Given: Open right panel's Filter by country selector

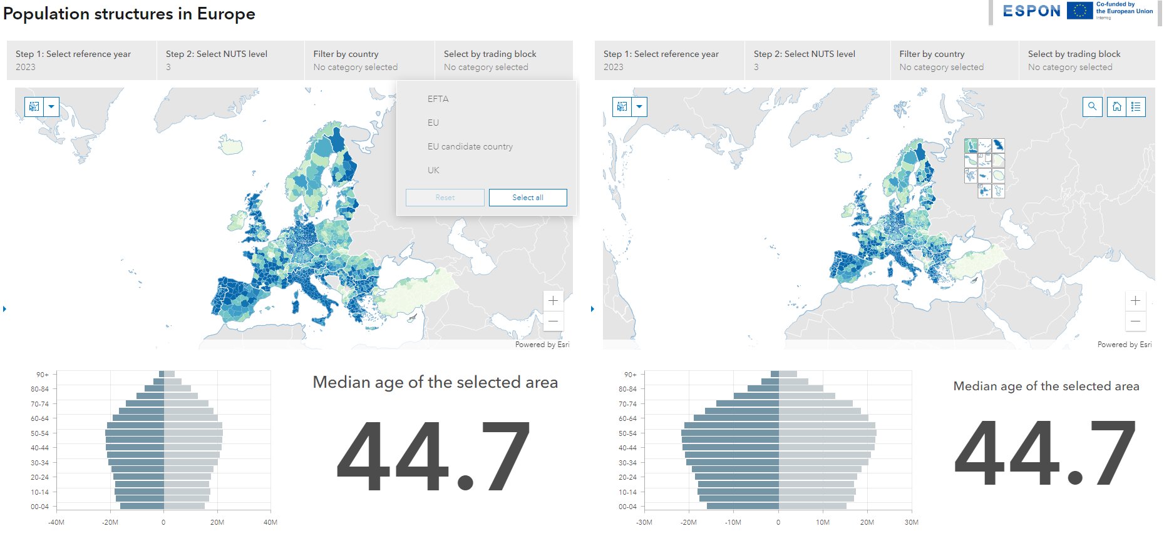Looking at the screenshot, I should tap(955, 61).
